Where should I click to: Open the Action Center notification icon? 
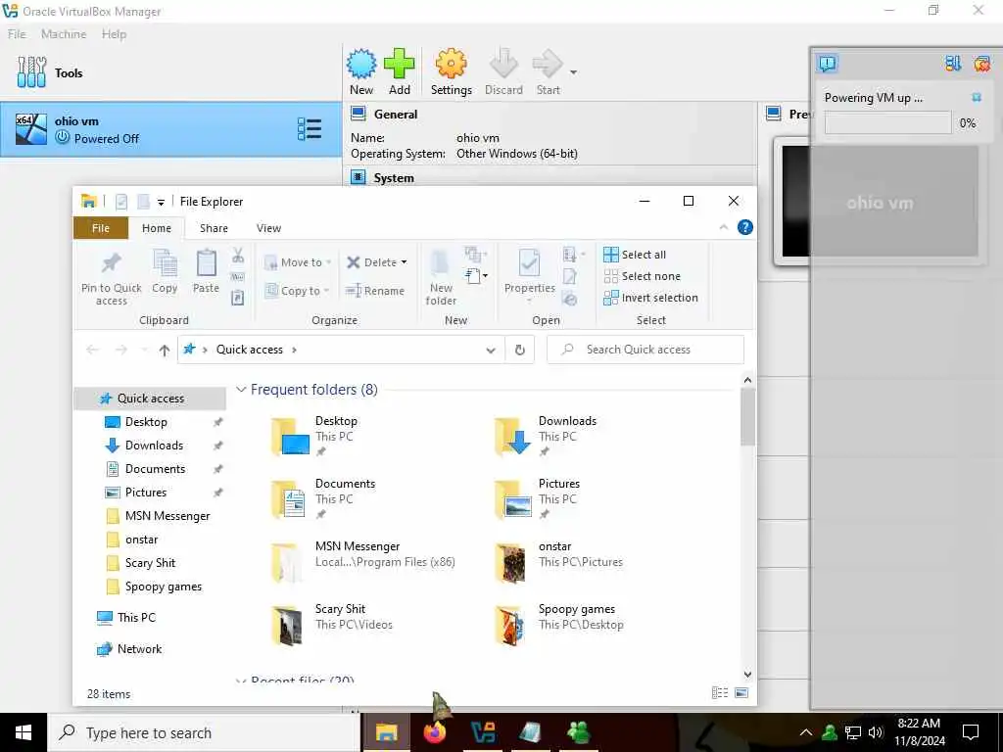point(971,732)
